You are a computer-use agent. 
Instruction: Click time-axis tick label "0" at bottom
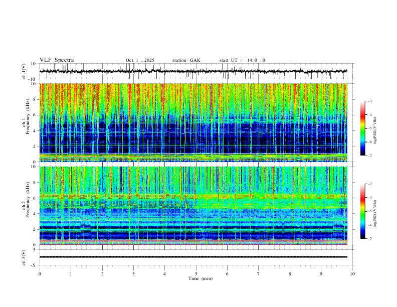tap(40, 274)
